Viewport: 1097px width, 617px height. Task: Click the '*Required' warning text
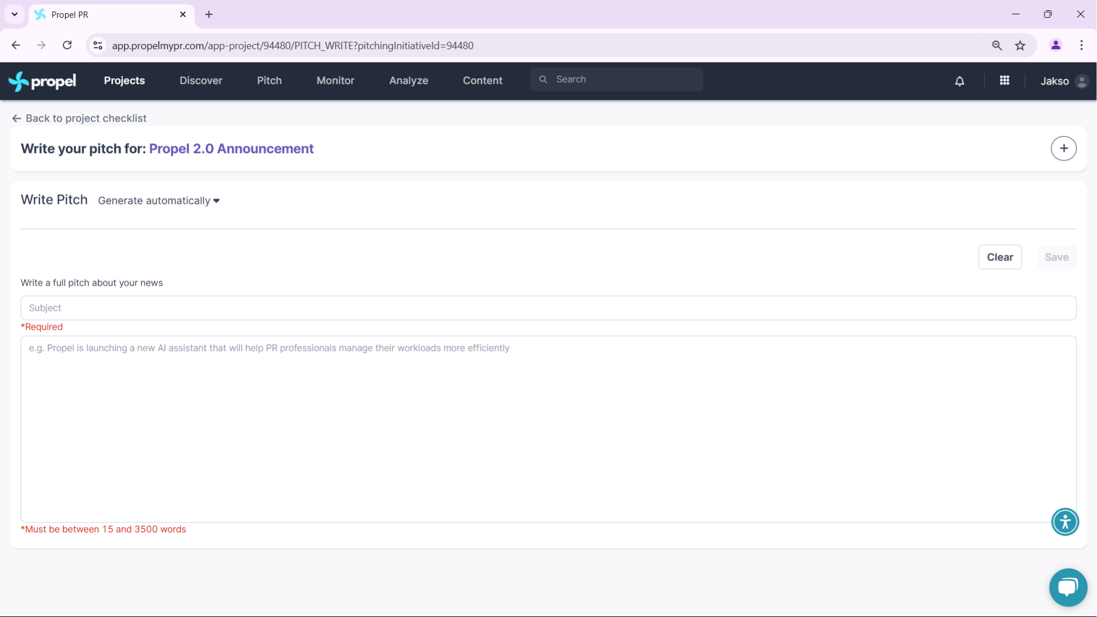tap(42, 327)
